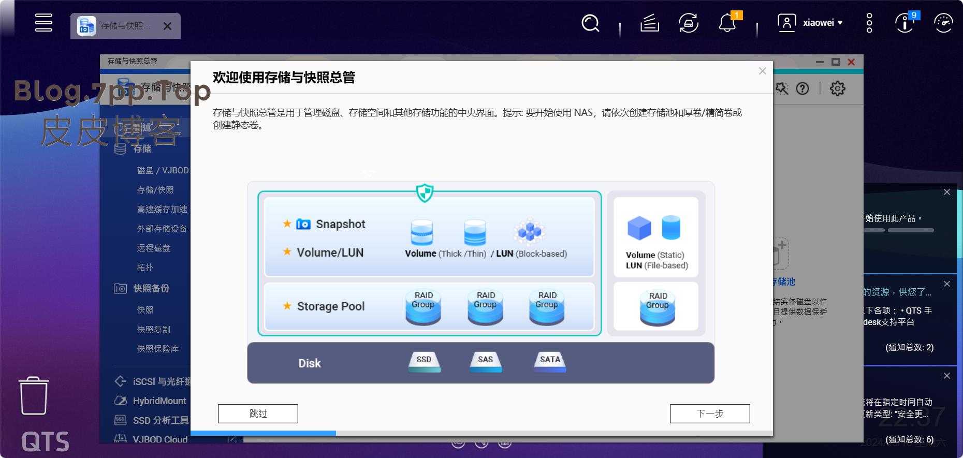
Task: Open the desktop trash bin icon
Action: point(34,396)
